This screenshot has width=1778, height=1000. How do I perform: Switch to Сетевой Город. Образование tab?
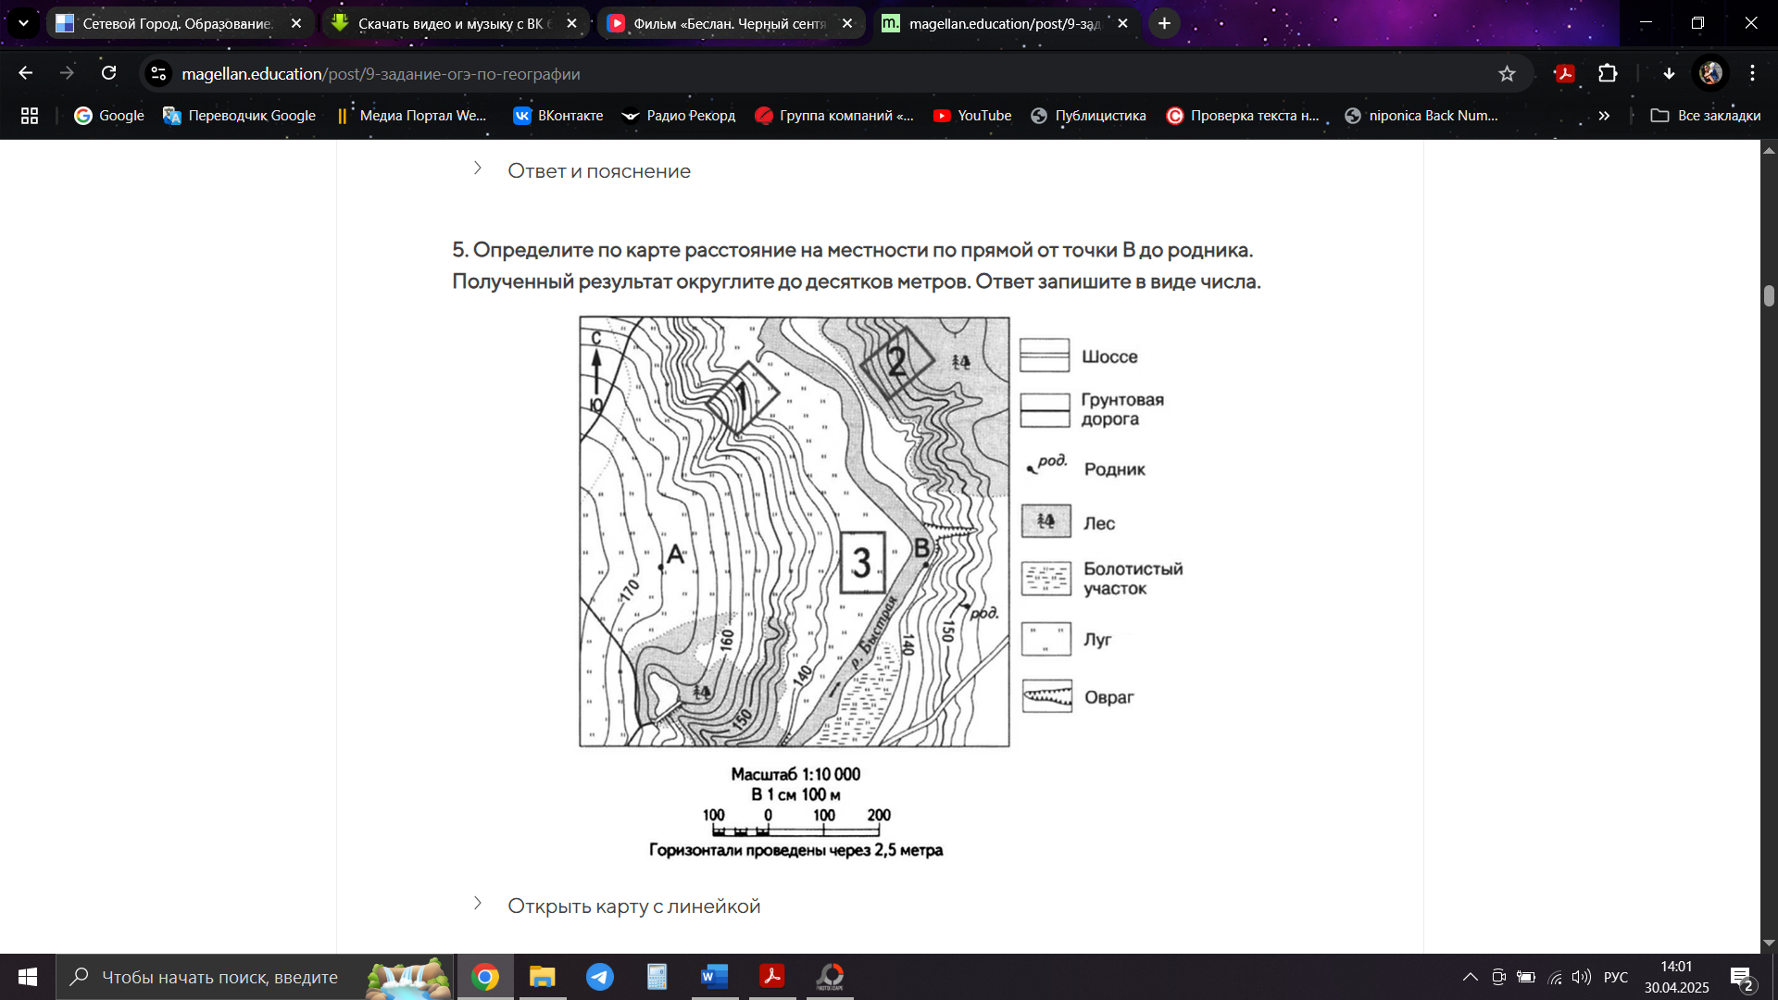179,23
